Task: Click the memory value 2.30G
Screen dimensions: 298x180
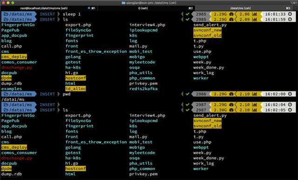Action: point(220,110)
